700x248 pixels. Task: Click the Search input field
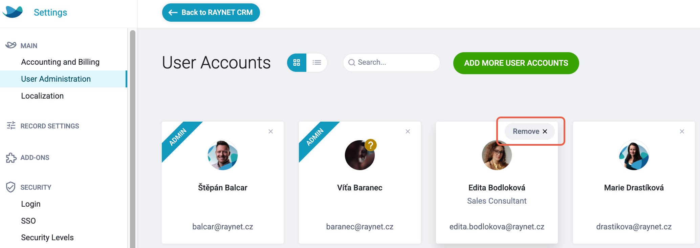[392, 63]
